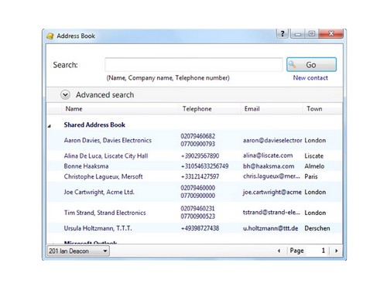Minimize the Address Book window
This screenshot has height=290, width=387.
[298, 34]
